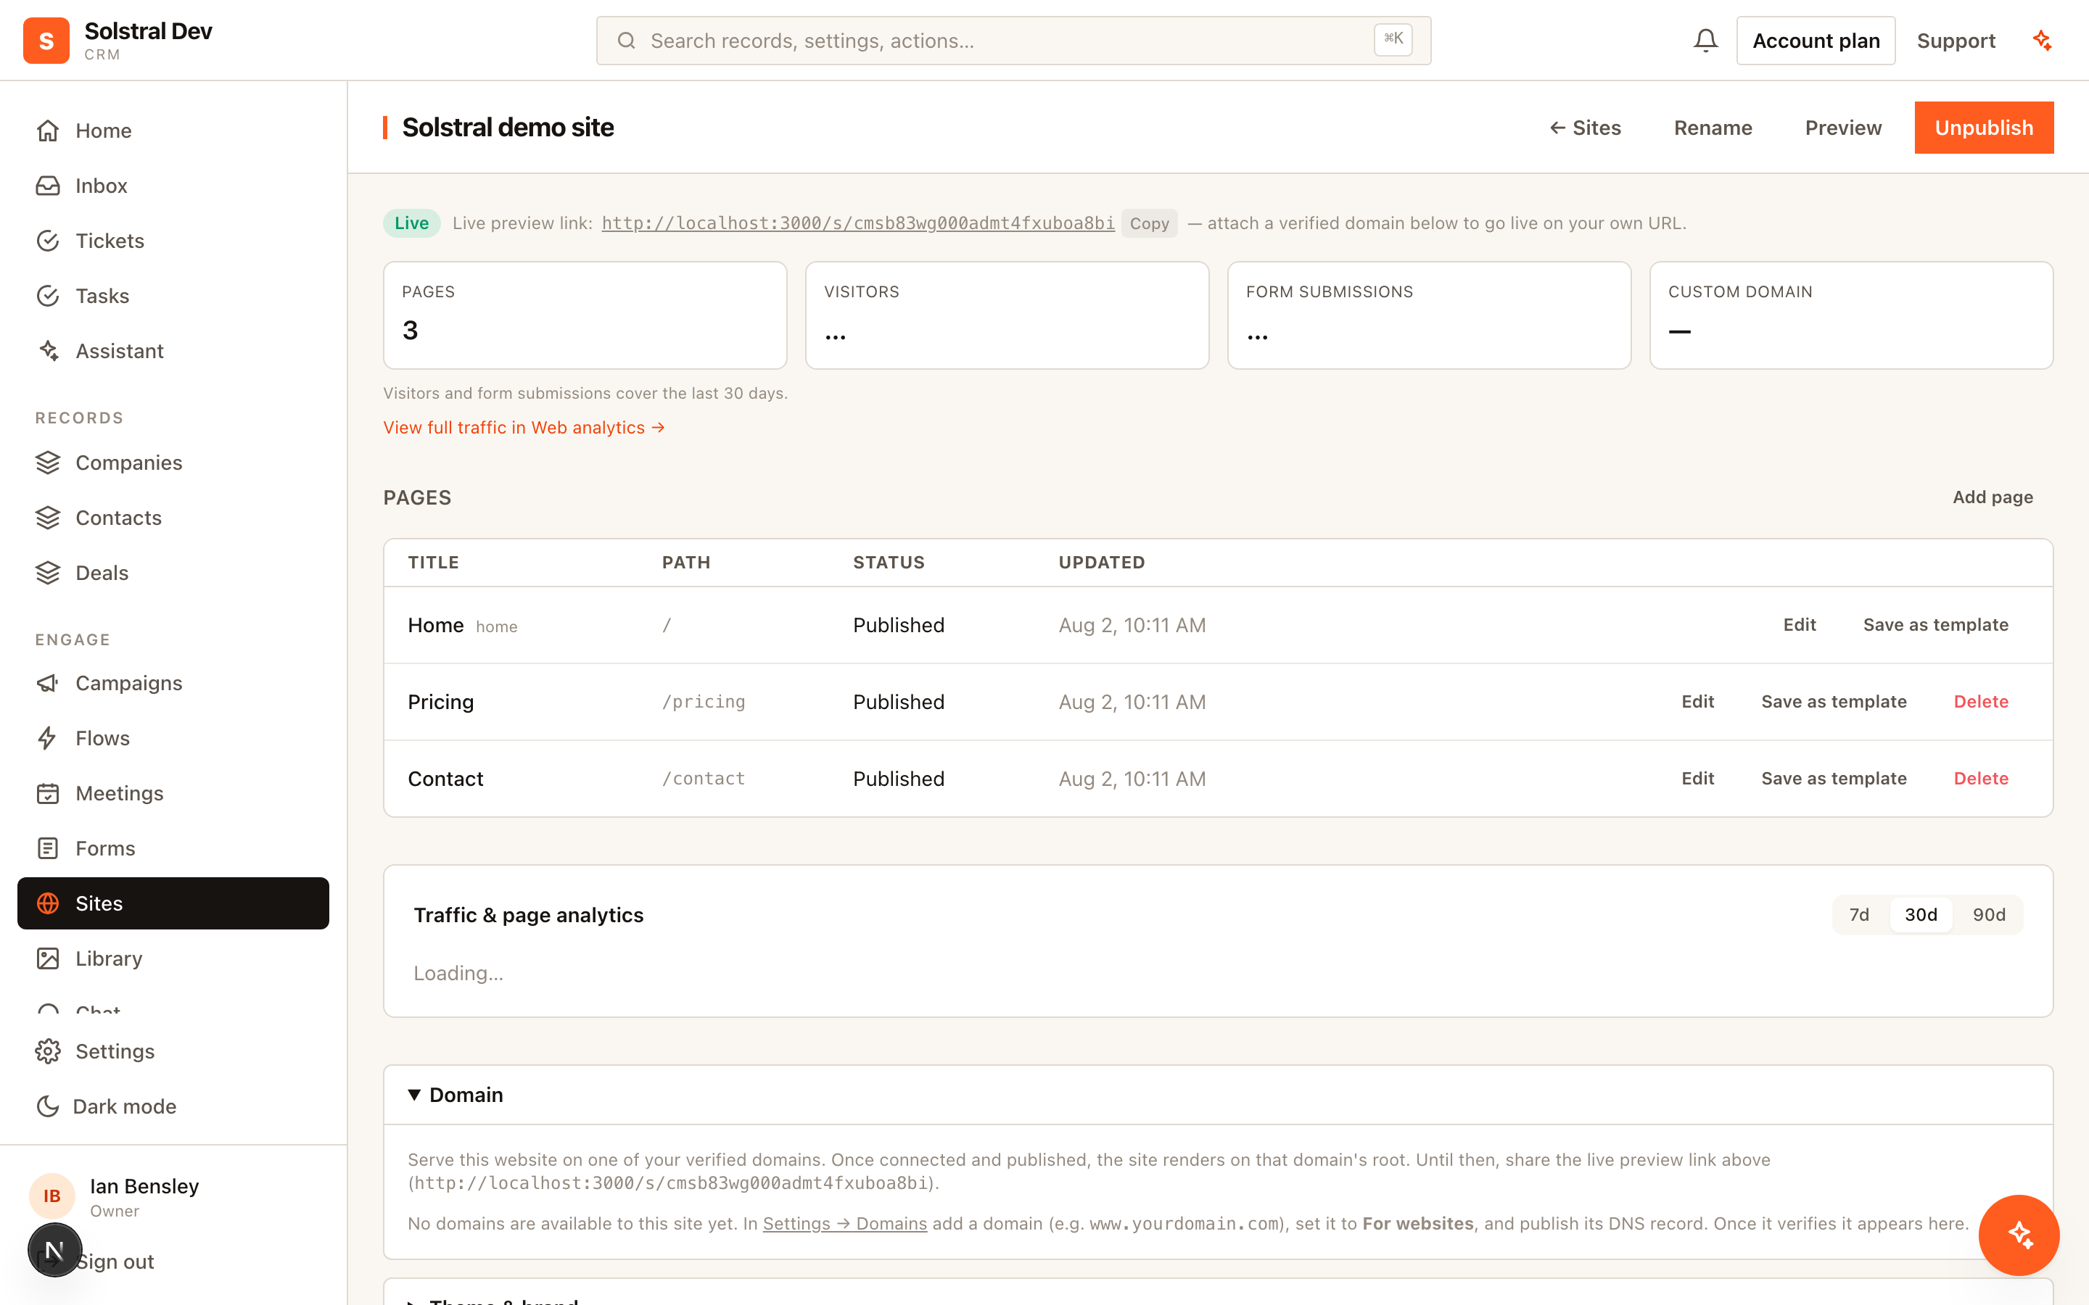Open Campaigns in Engage section
The image size is (2089, 1305).
(173, 684)
